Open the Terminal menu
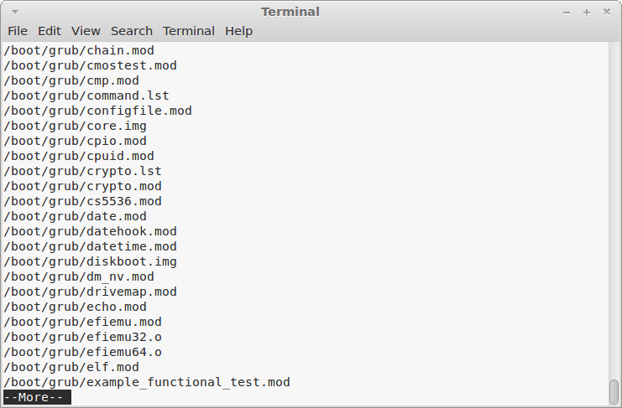This screenshot has height=408, width=622. 189,31
